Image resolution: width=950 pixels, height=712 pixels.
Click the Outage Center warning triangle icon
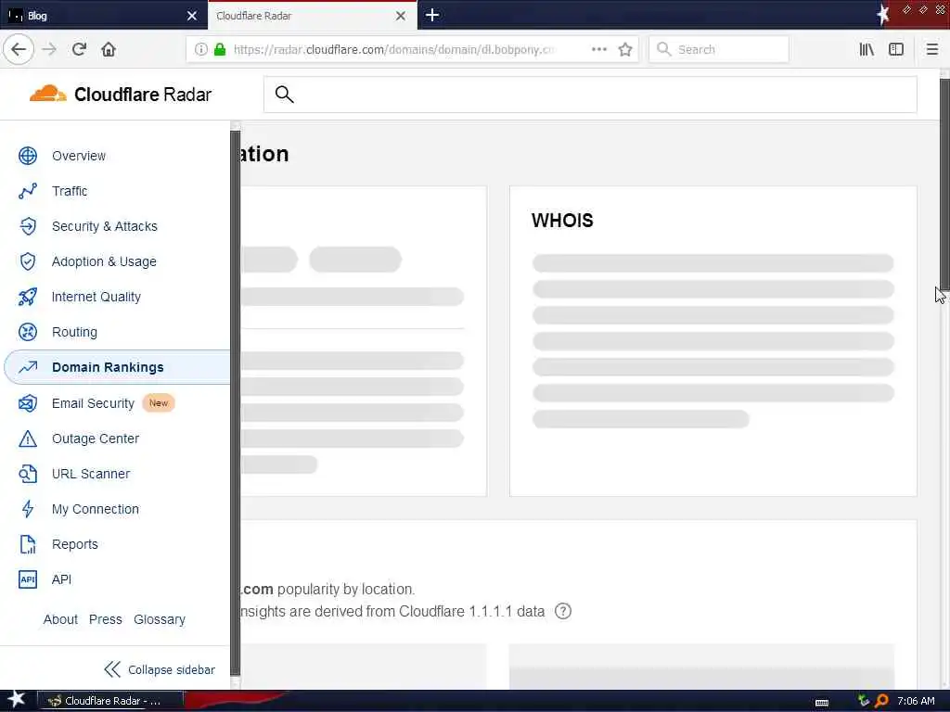coord(28,439)
